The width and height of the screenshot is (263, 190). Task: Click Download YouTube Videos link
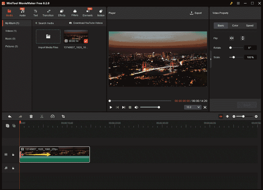(x=86, y=23)
